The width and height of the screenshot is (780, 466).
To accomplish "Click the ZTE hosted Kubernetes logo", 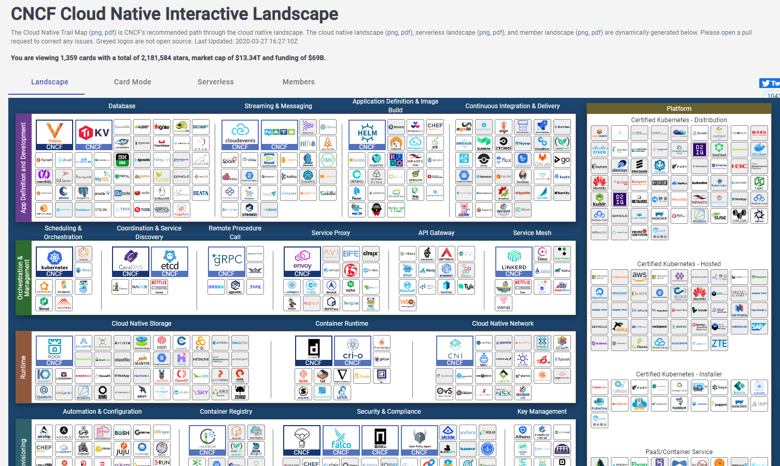I will 719,343.
